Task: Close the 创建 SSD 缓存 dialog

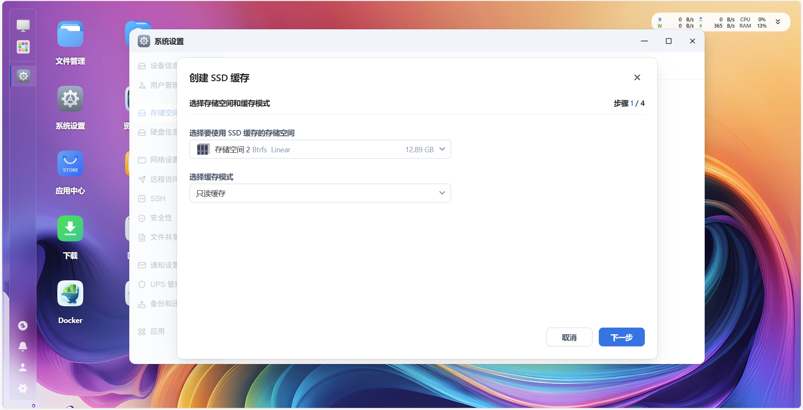Action: pyautogui.click(x=637, y=77)
